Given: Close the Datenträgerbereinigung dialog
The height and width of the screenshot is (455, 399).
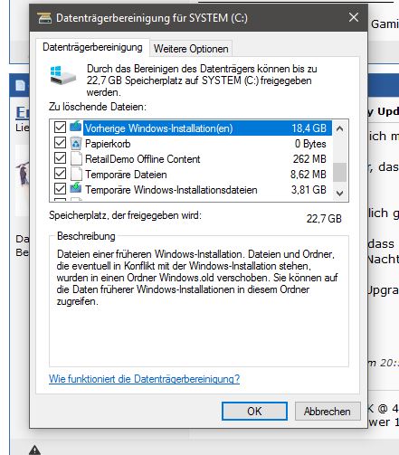Looking at the screenshot, I should coord(354,17).
